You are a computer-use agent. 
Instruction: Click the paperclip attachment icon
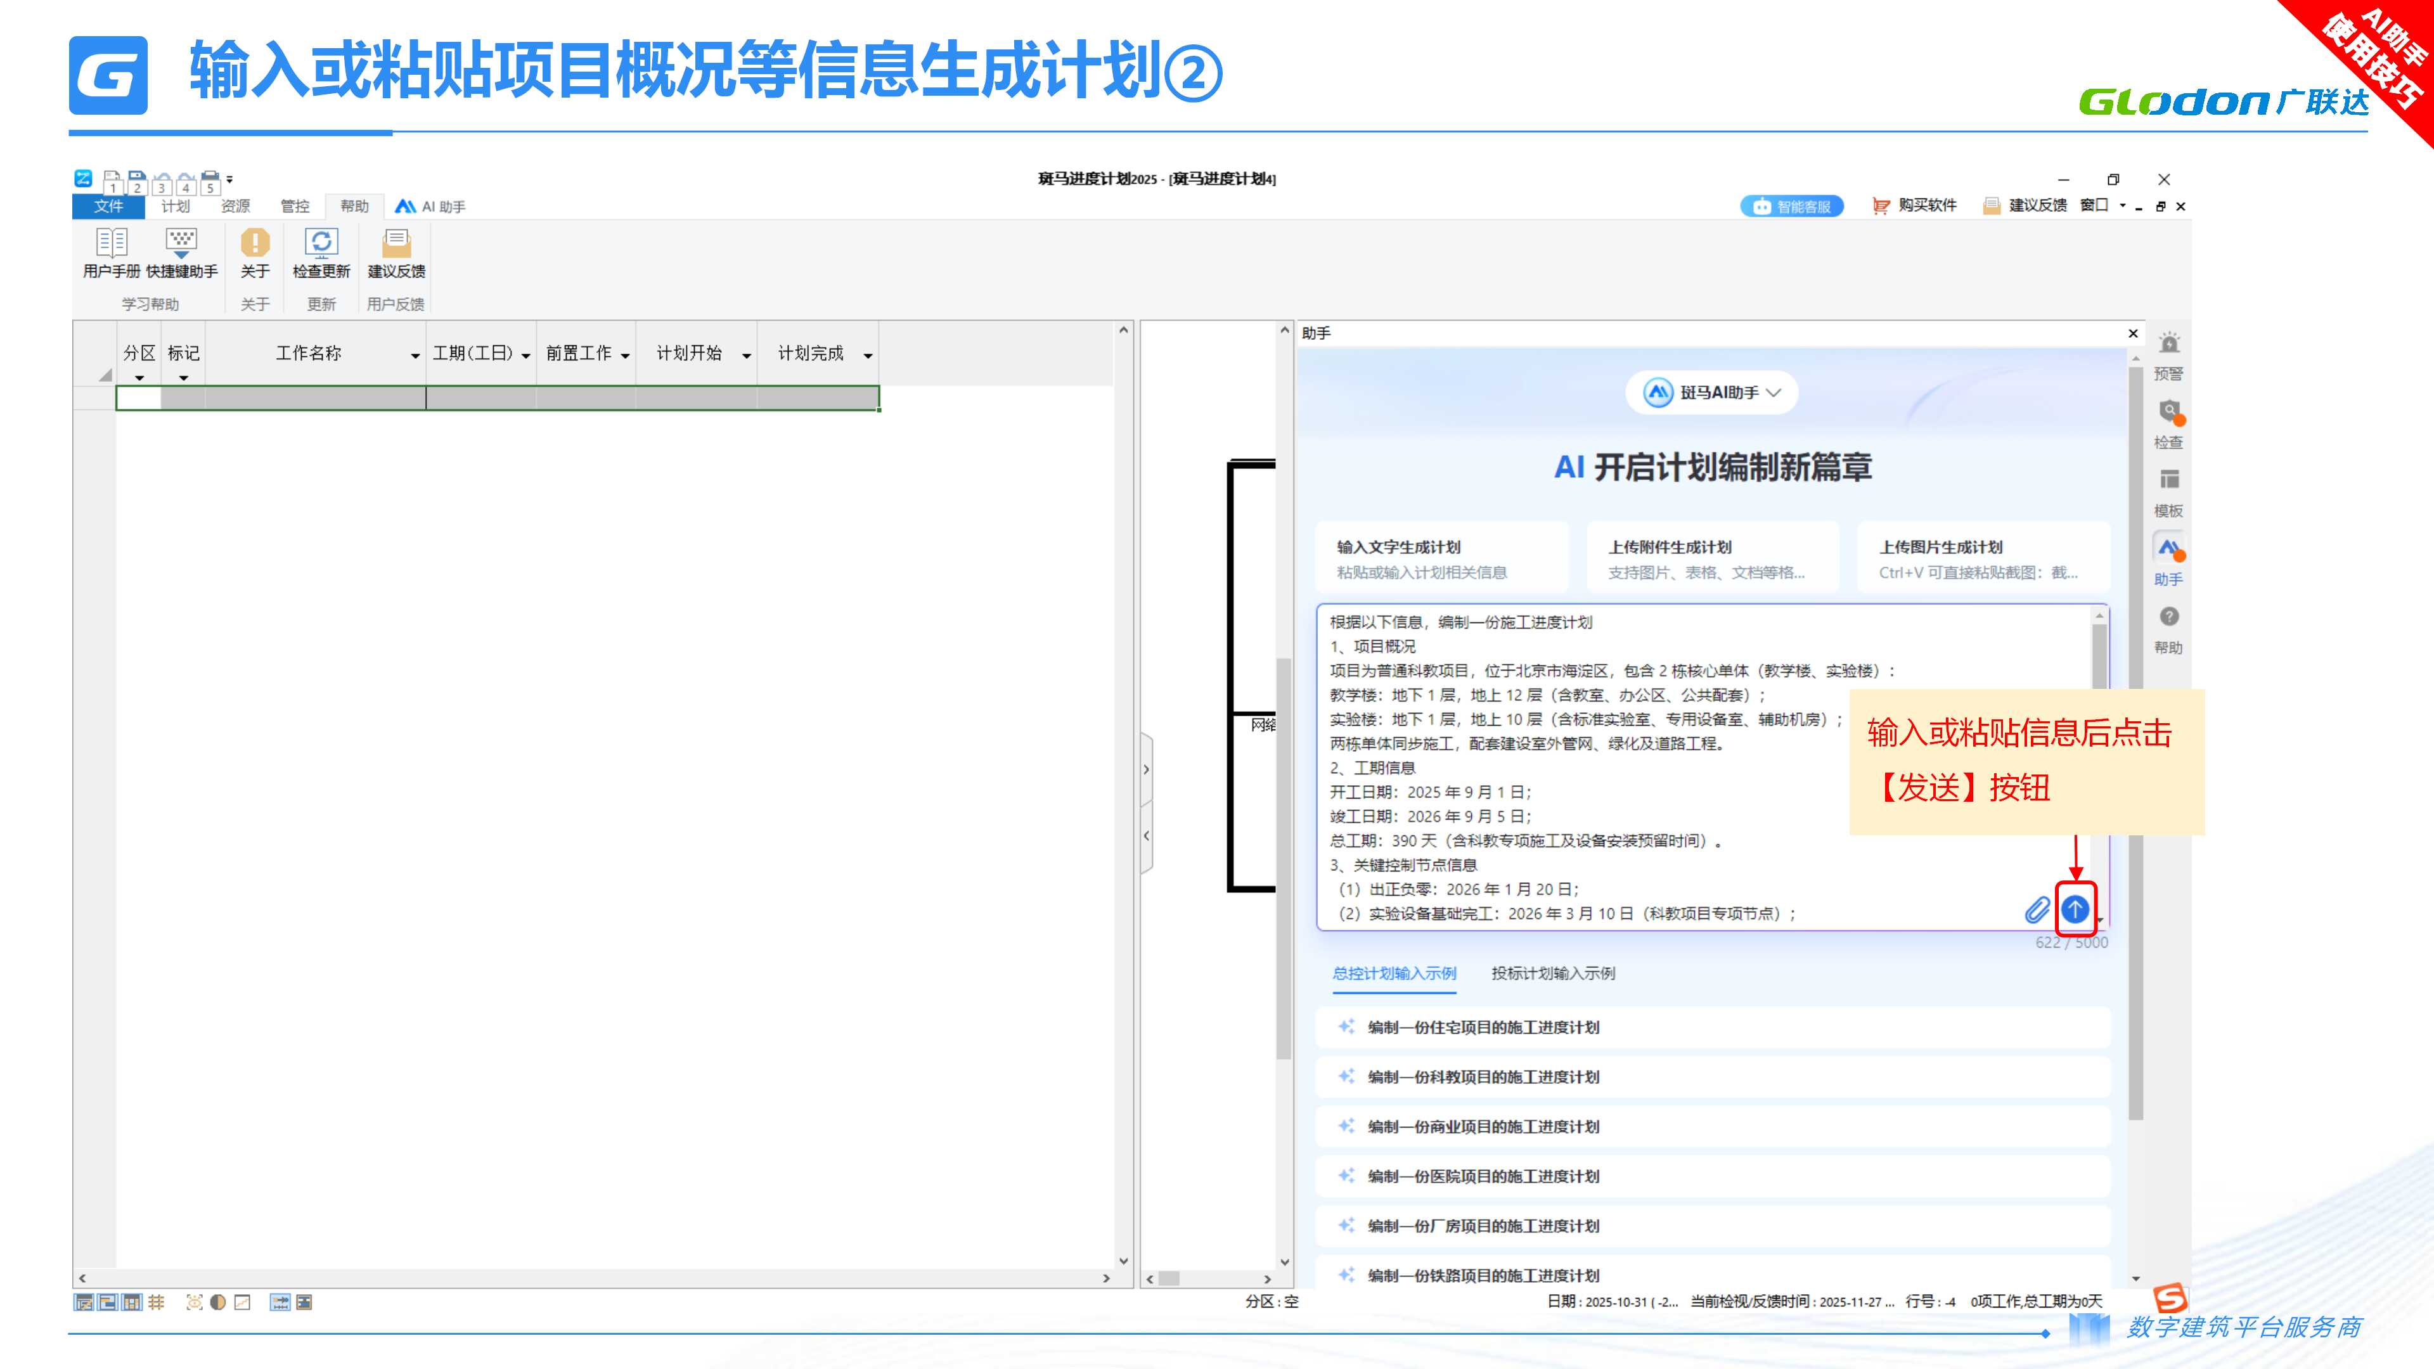pyautogui.click(x=2037, y=910)
